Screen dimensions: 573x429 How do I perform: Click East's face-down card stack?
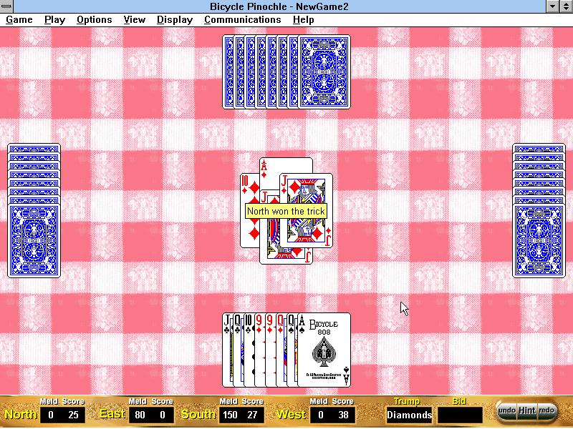click(539, 210)
